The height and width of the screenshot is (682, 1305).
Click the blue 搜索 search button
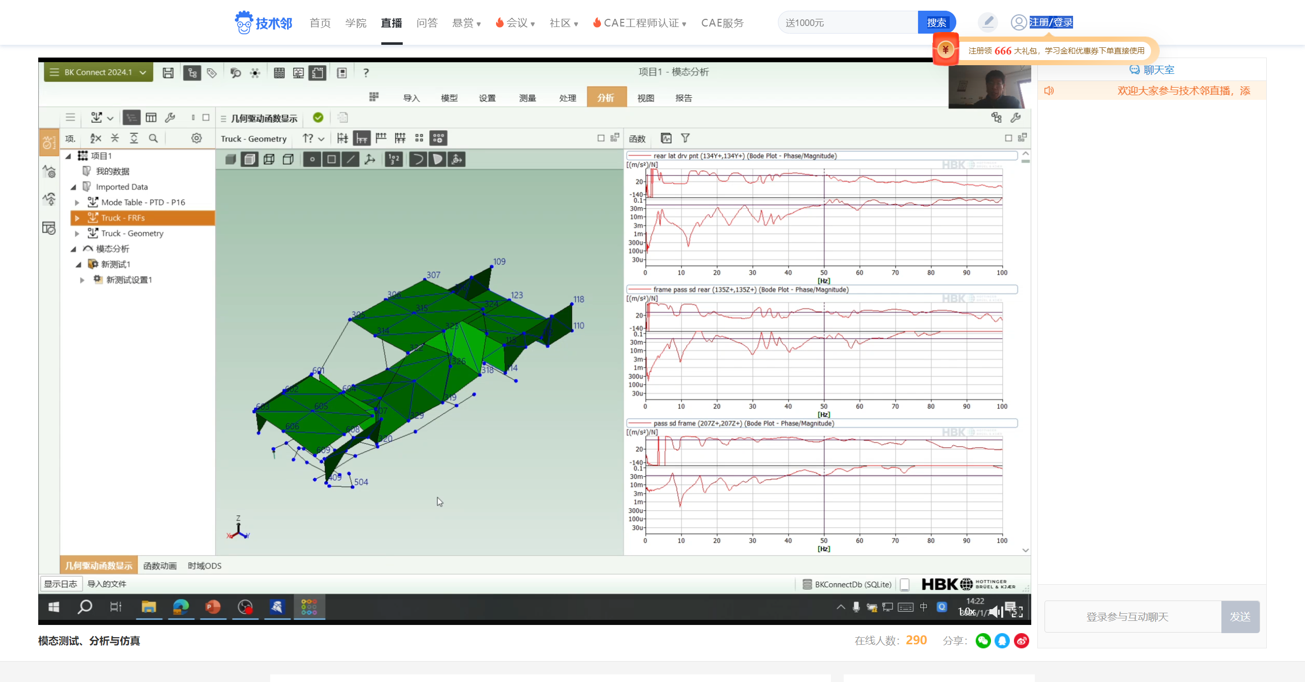coord(936,22)
